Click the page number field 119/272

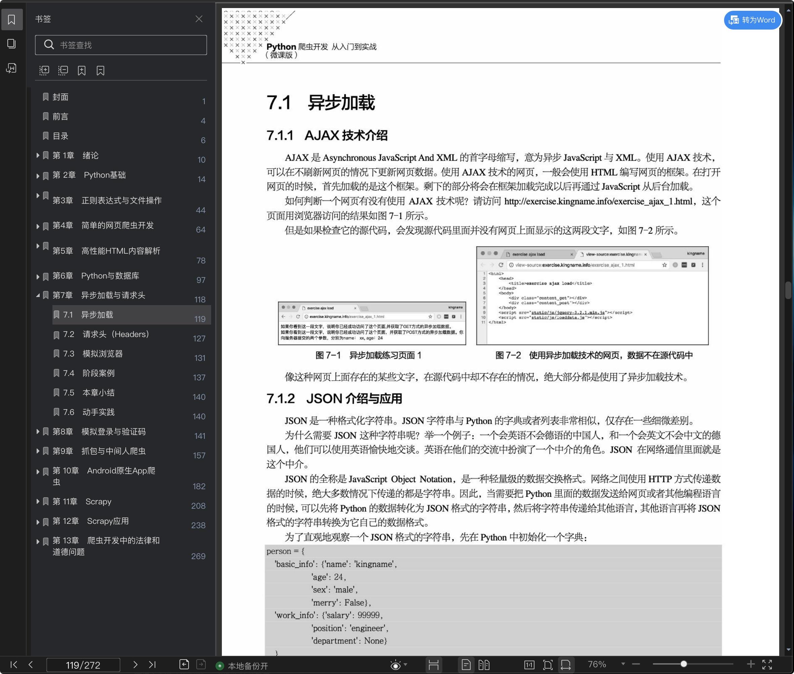tap(83, 665)
